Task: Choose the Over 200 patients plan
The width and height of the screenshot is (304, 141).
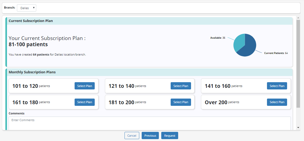Action: [277, 102]
